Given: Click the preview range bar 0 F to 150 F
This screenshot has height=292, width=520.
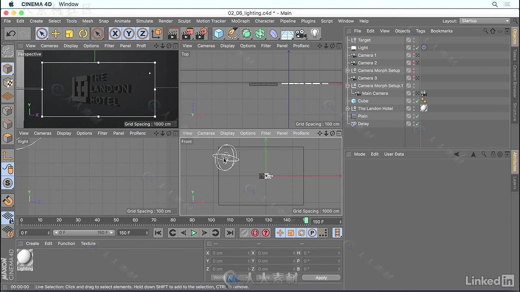Looking at the screenshot, I should (84, 233).
